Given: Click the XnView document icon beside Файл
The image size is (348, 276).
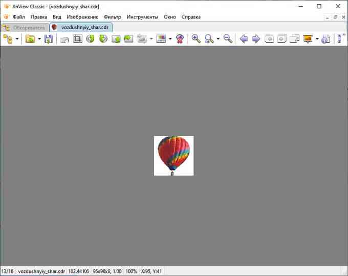Looking at the screenshot, I should pos(7,17).
